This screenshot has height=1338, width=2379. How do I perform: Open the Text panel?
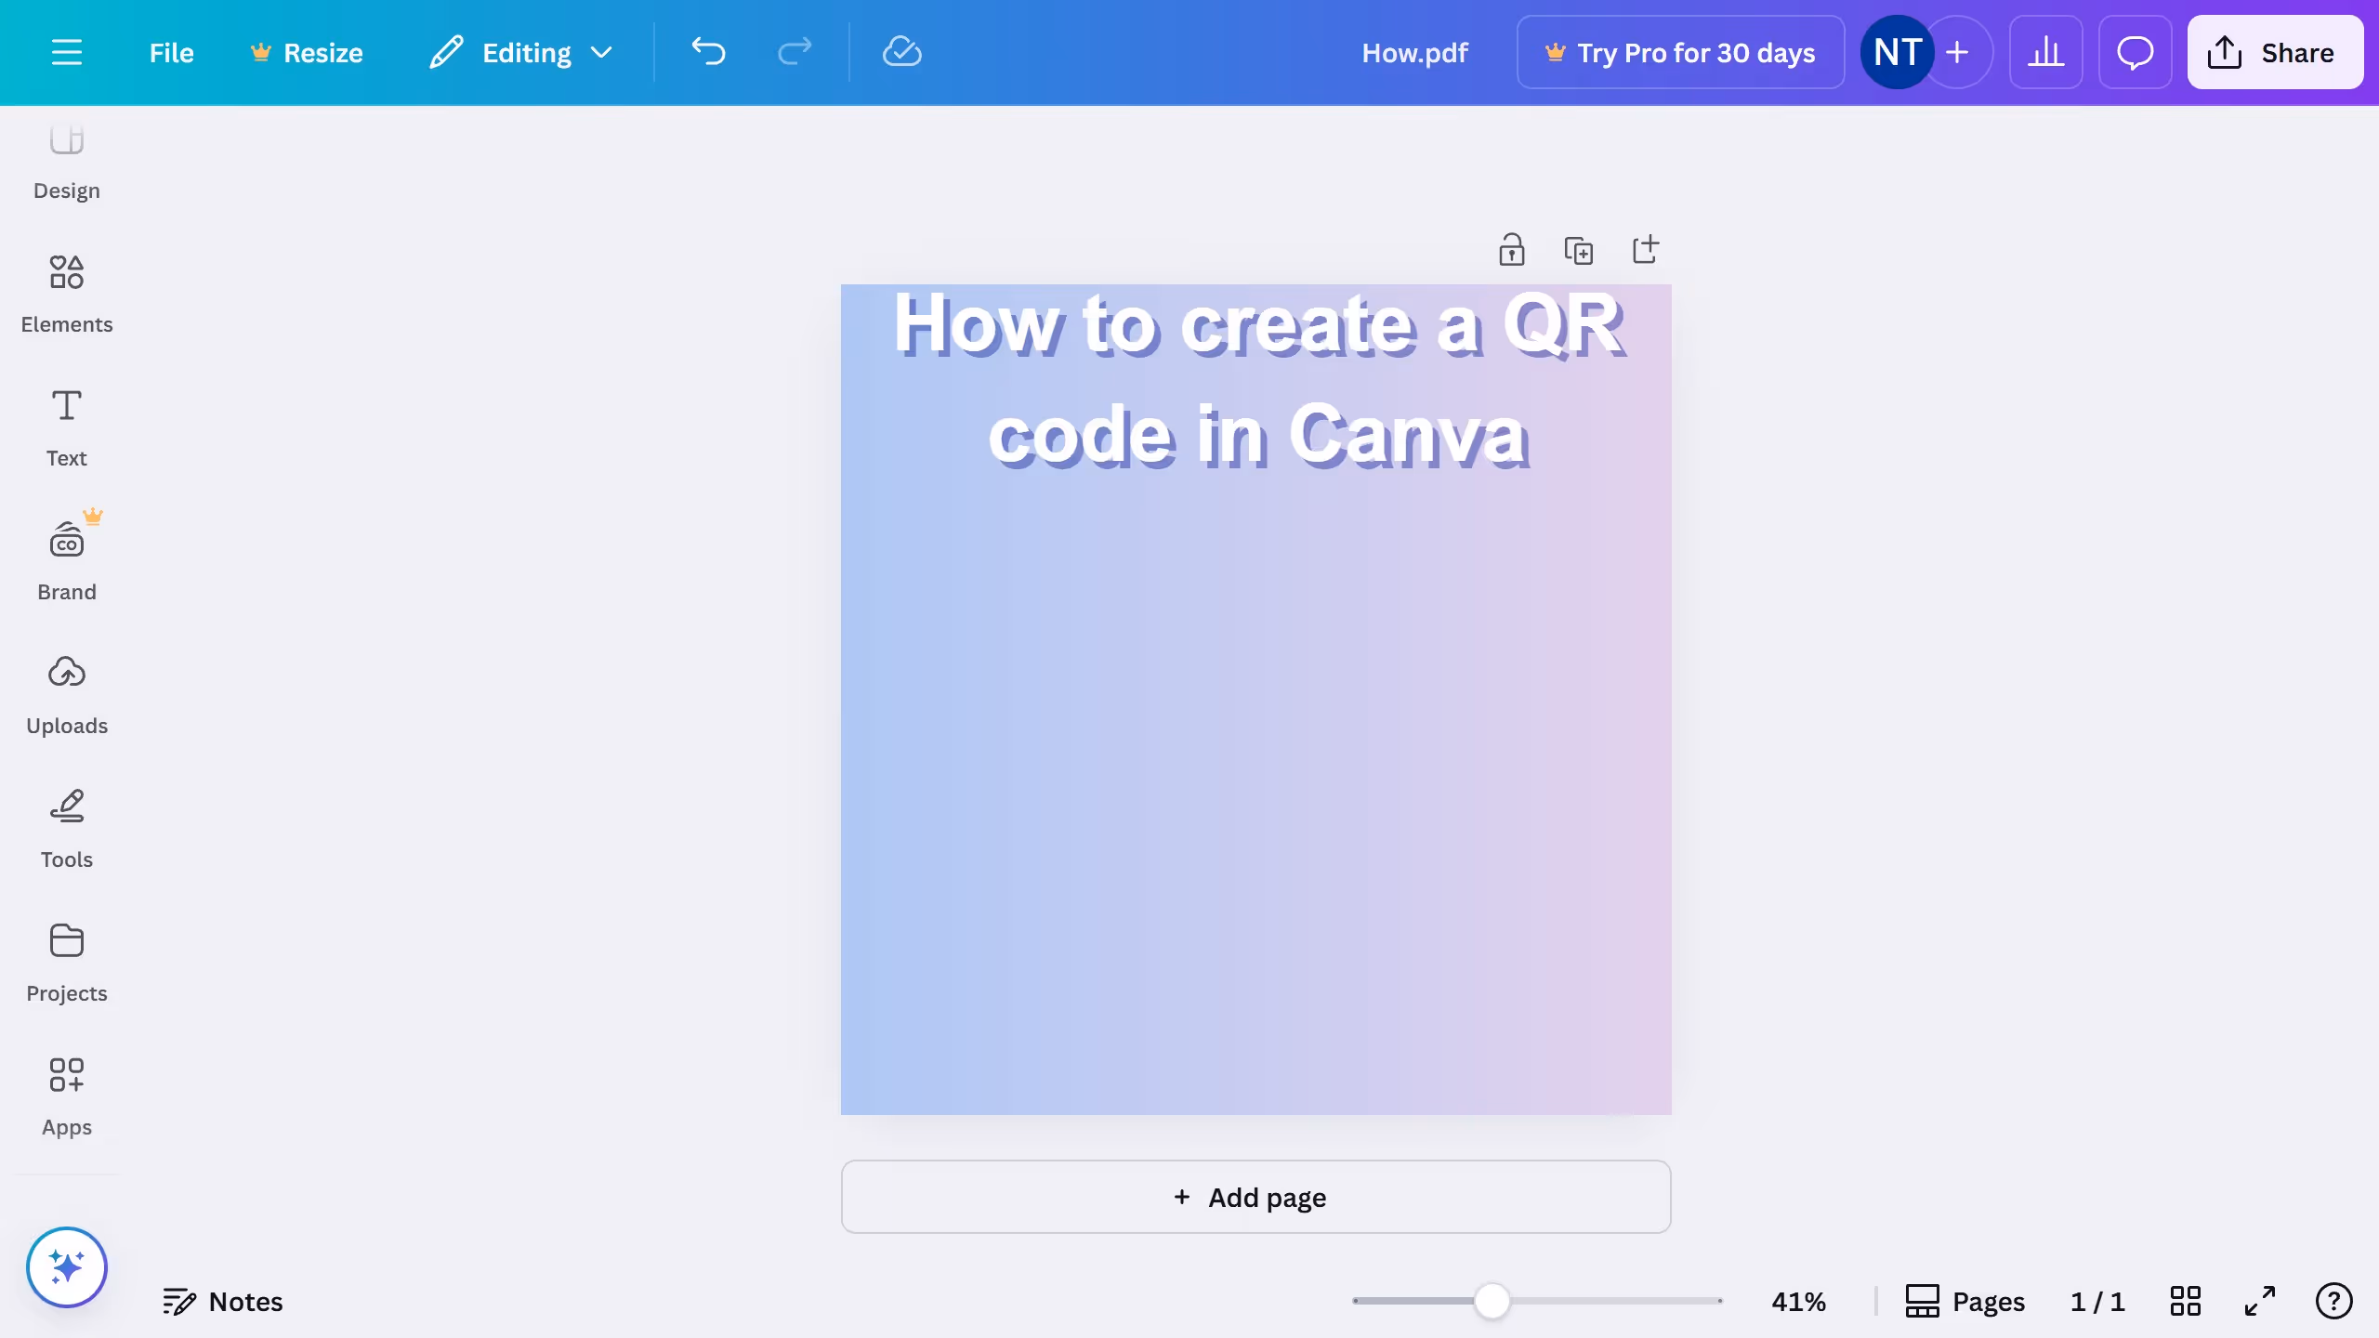tap(66, 427)
